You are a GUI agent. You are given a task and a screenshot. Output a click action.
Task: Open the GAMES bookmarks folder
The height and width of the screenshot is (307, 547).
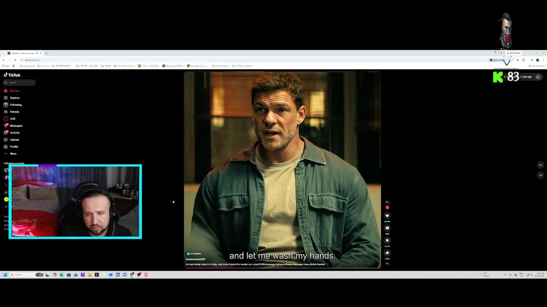click(106, 66)
